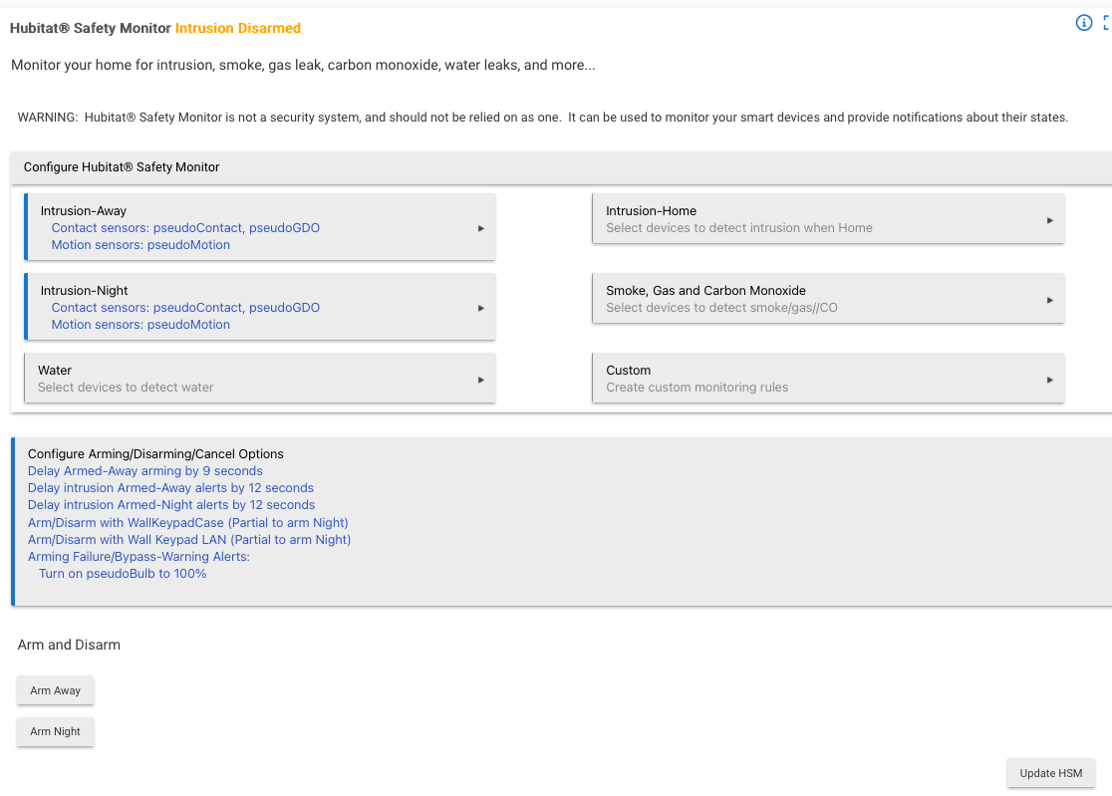The height and width of the screenshot is (796, 1112).
Task: Click 'Arm/Disarm with WallKeypadCase' line
Action: pyautogui.click(x=188, y=522)
